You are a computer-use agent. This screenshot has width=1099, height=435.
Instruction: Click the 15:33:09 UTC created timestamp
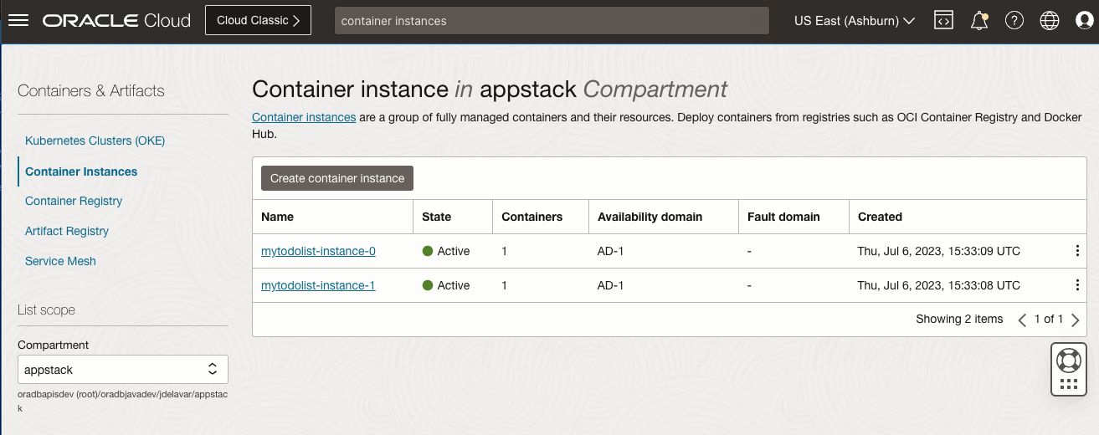[x=939, y=251]
